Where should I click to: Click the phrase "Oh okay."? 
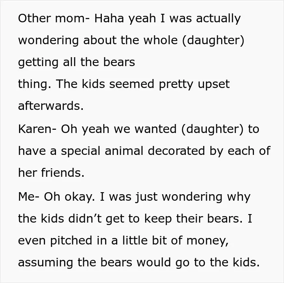pyautogui.click(x=69, y=197)
